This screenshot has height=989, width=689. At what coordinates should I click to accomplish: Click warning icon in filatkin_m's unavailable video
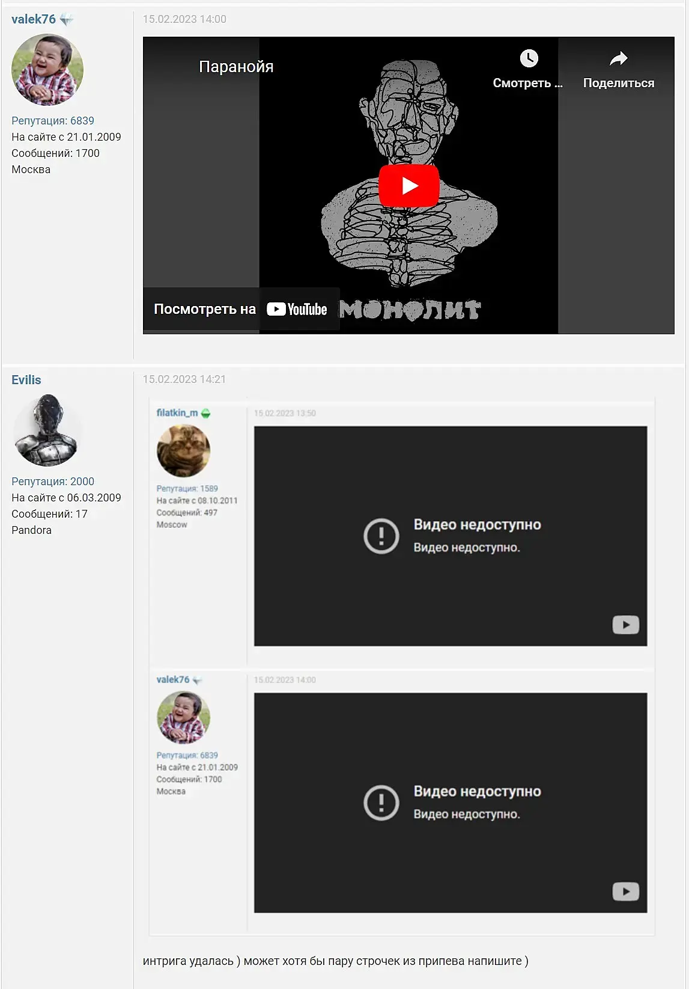(381, 536)
